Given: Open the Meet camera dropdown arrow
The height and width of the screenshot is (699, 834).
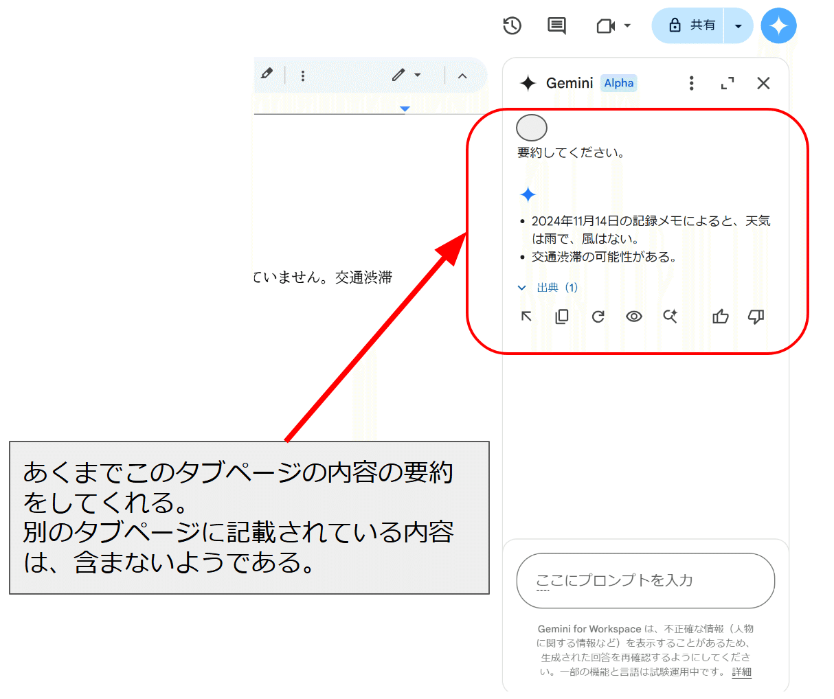Looking at the screenshot, I should (x=628, y=25).
